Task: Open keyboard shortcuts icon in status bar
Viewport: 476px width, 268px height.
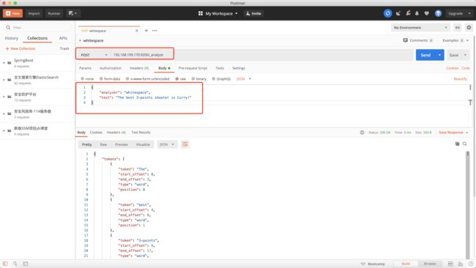Action: tap(461, 264)
